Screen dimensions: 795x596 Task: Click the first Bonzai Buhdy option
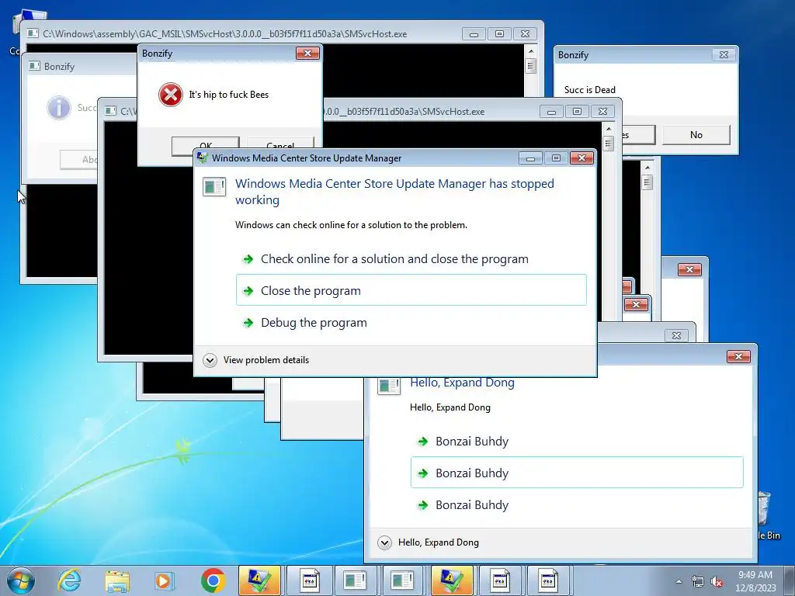577,442
